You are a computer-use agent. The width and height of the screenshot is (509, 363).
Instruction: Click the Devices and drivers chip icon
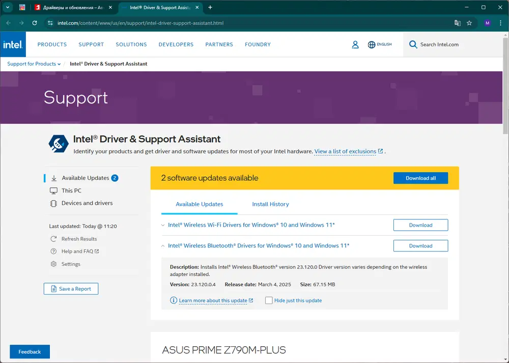[53, 203]
